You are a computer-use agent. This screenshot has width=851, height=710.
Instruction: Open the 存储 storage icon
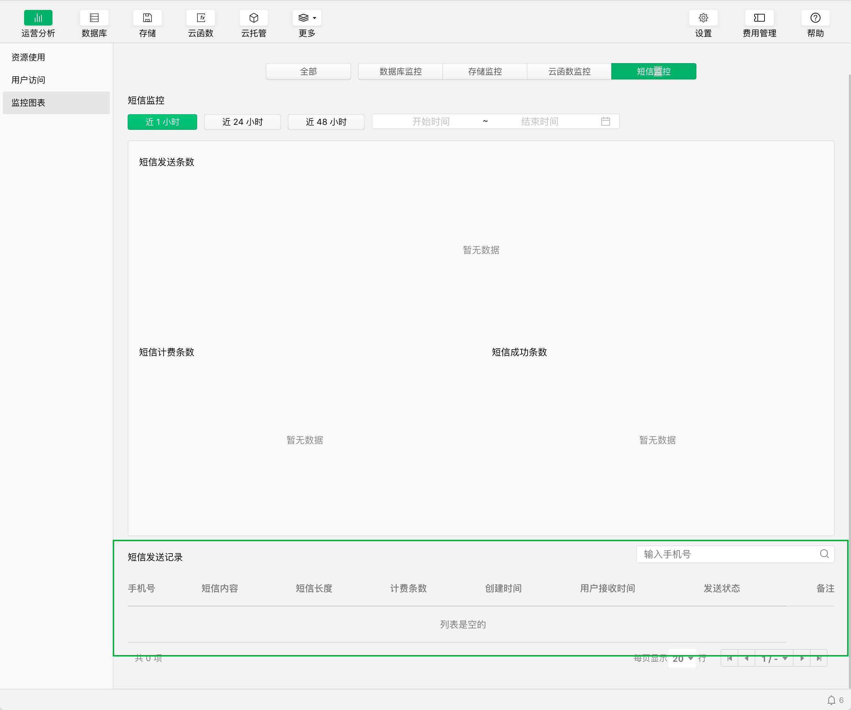pos(147,18)
